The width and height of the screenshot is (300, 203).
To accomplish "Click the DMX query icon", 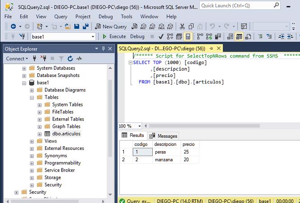I will coord(152,27).
